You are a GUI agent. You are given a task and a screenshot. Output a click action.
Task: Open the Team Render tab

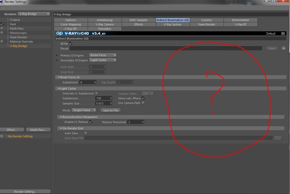click(206, 24)
